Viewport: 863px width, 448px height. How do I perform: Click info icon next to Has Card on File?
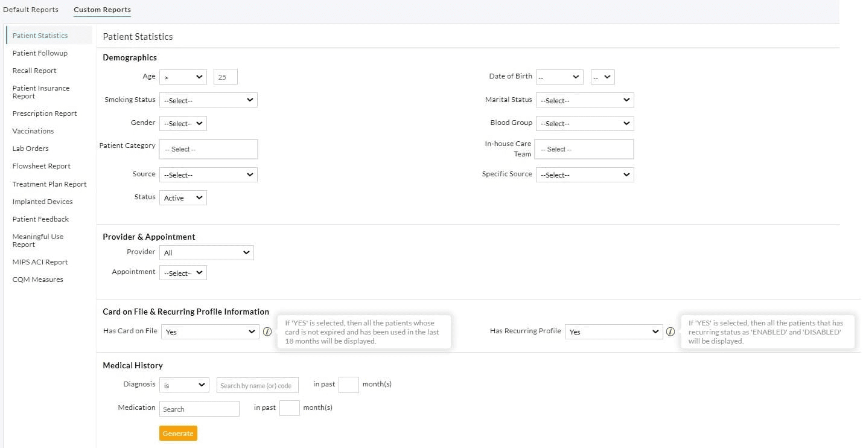(267, 331)
